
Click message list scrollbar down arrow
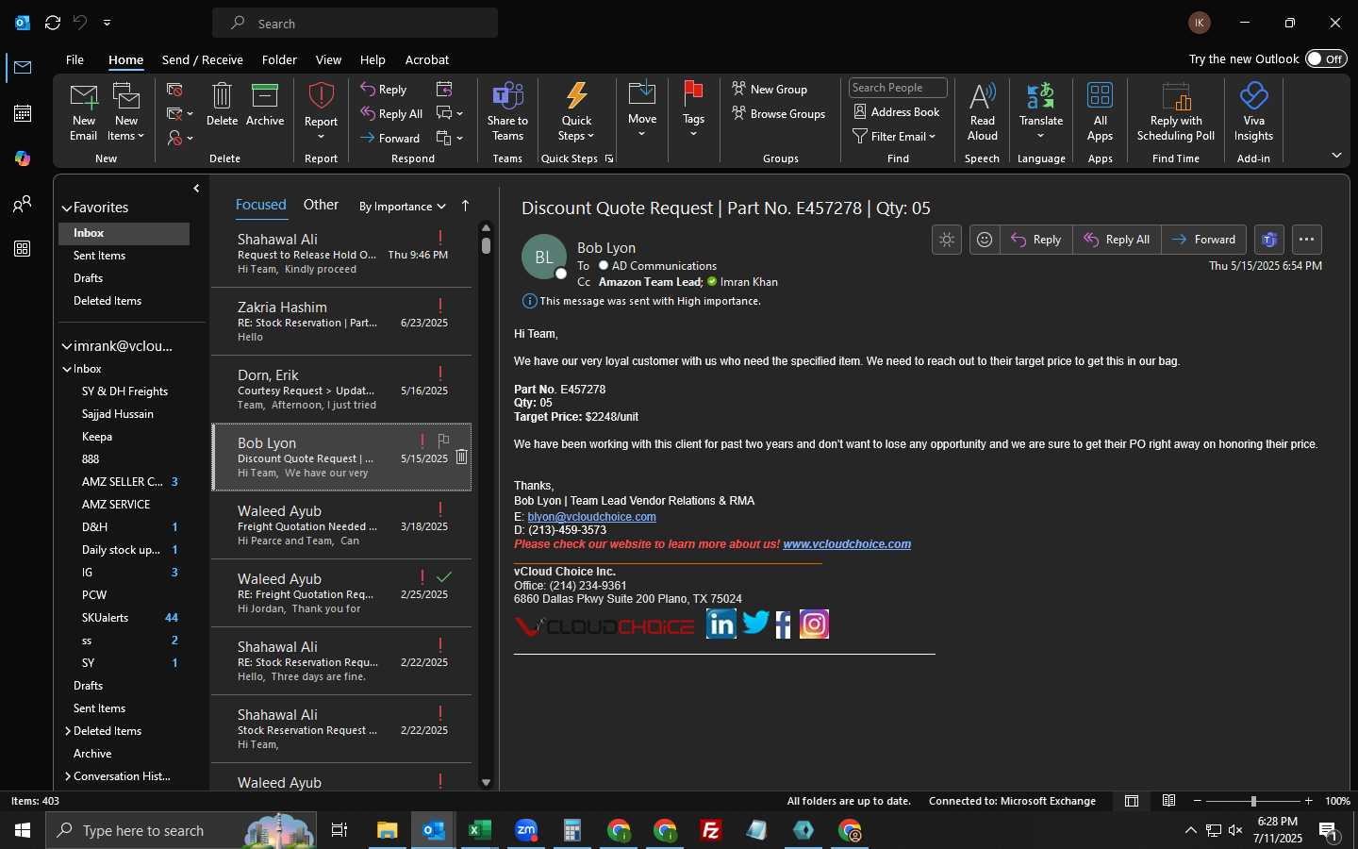point(486,782)
